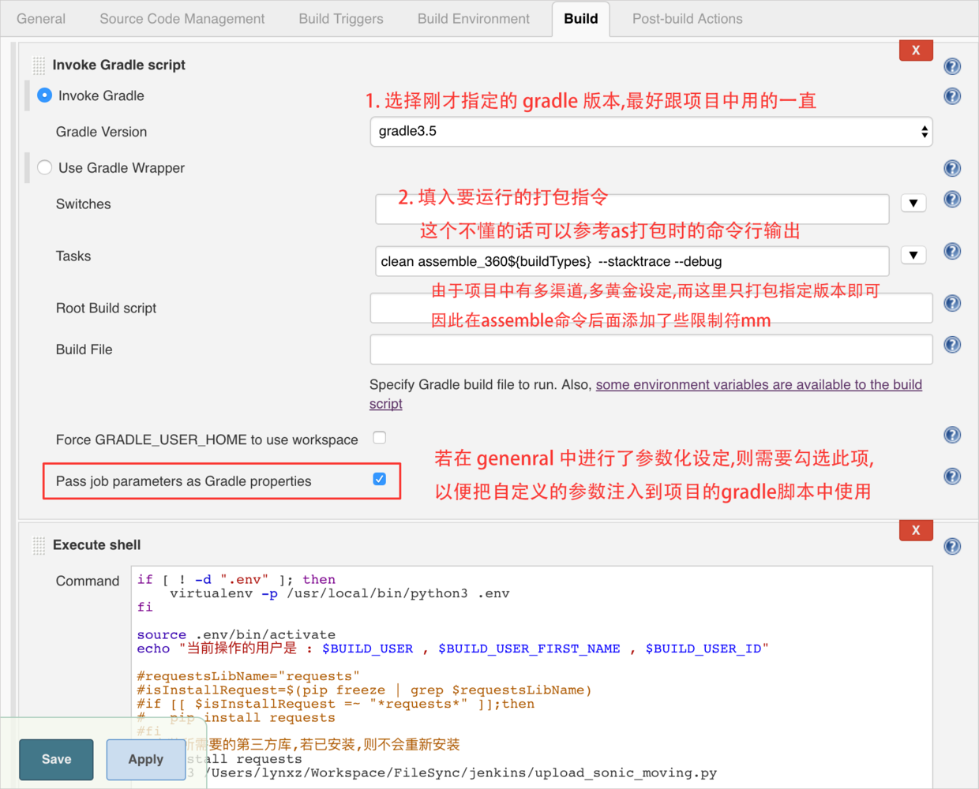Select the Use Gradle Wrapper radio option
This screenshot has height=789, width=979.
pyautogui.click(x=45, y=167)
